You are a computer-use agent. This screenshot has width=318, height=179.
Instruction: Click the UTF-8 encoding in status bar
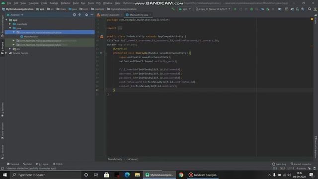[x=290, y=168]
